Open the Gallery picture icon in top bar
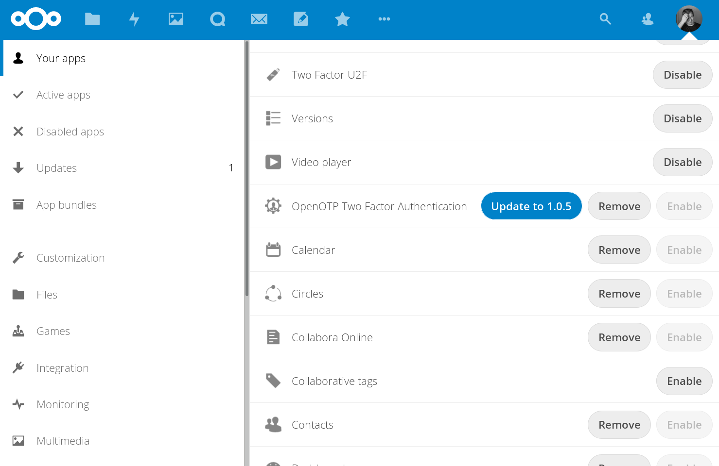Screen dimensions: 719x466 [x=176, y=19]
